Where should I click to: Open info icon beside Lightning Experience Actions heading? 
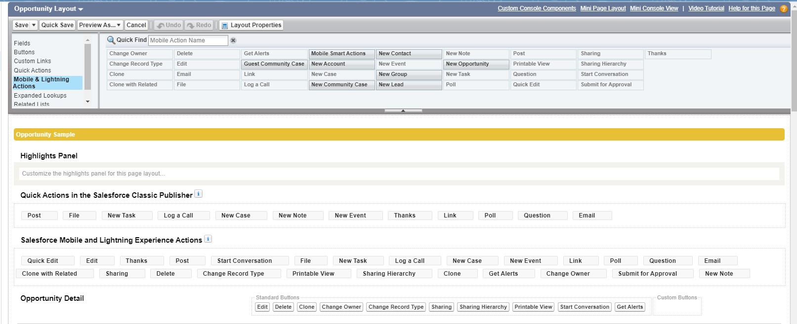click(x=208, y=239)
